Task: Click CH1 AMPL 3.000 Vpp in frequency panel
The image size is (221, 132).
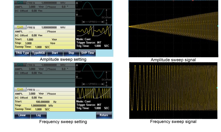Action: click(x=29, y=94)
